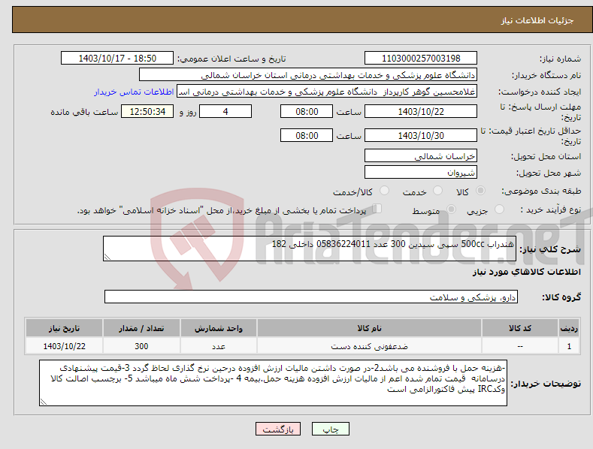
Task: Click the نوع فرآیند خرید label
Action: (x=550, y=209)
